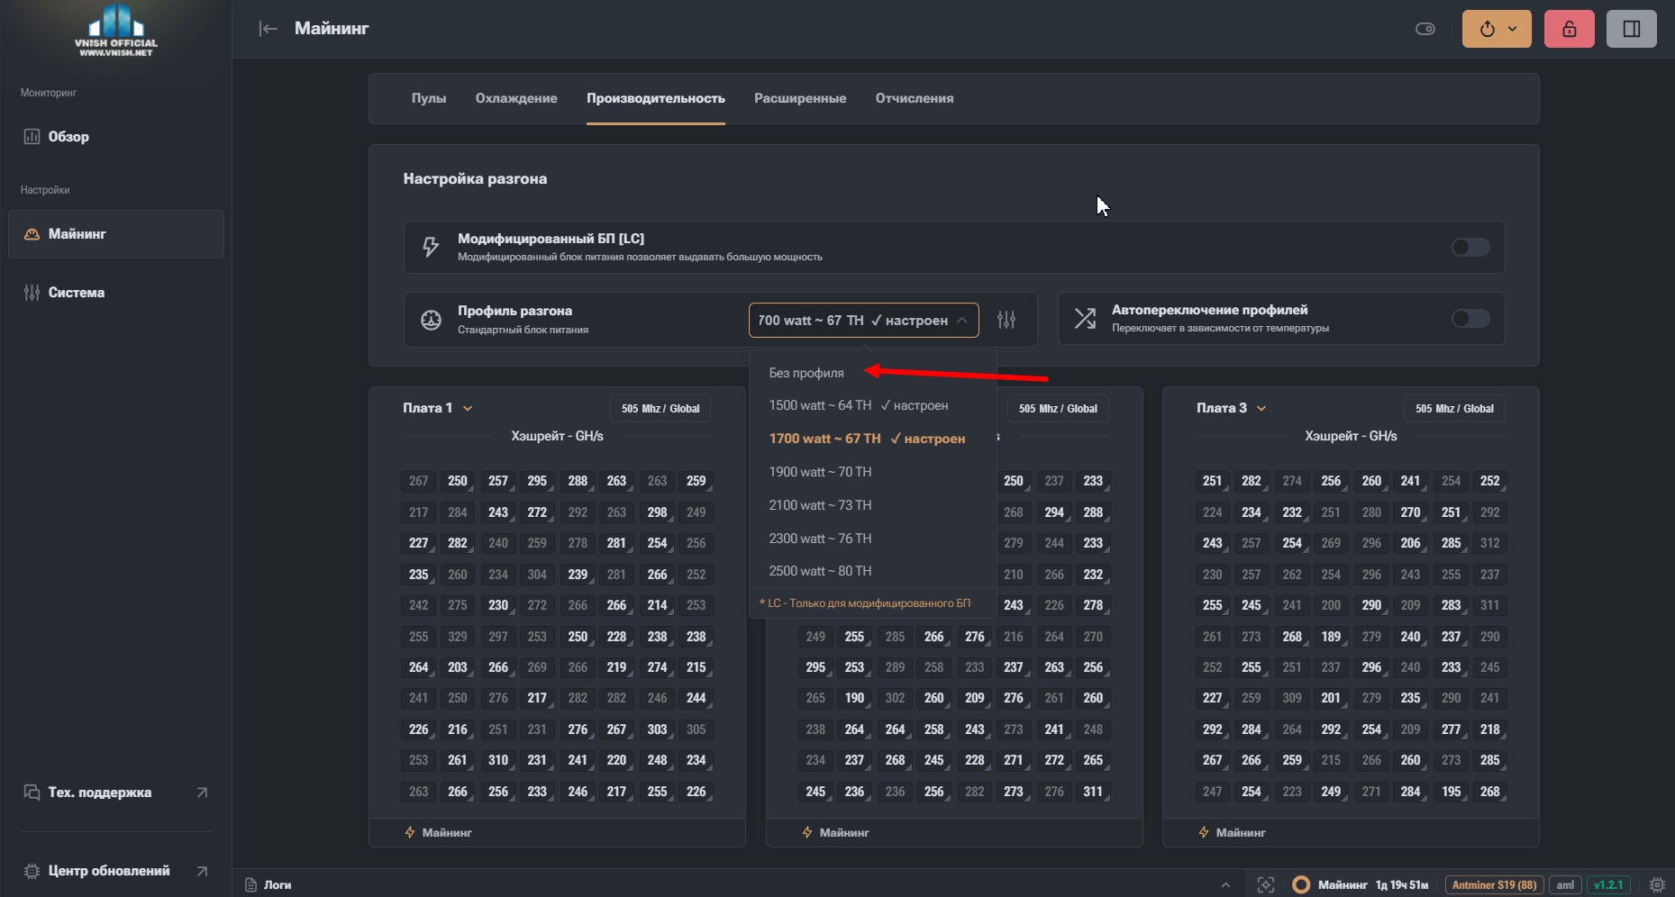Click the external arrow beside Центр обновлений

(x=202, y=871)
